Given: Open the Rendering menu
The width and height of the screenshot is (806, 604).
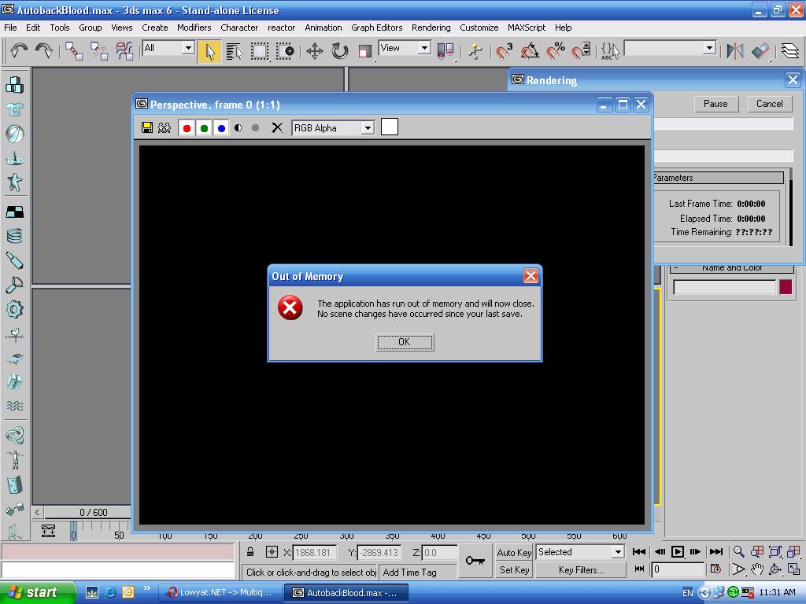Looking at the screenshot, I should click(431, 28).
